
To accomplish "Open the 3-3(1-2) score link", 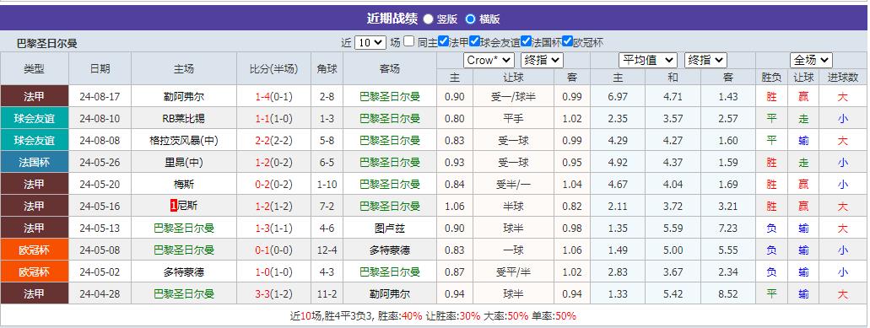I will point(273,294).
